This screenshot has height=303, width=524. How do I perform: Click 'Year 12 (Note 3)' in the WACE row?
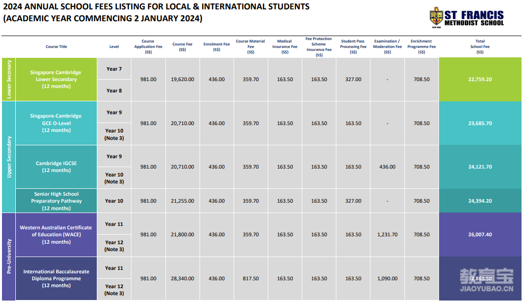(x=114, y=246)
